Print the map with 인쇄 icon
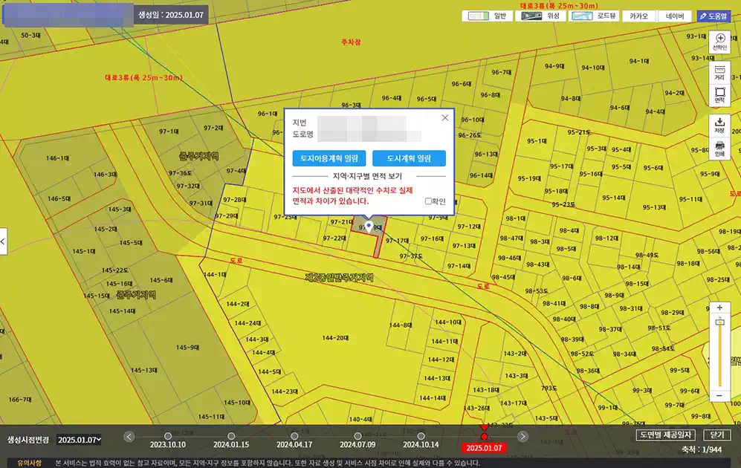 click(x=719, y=148)
